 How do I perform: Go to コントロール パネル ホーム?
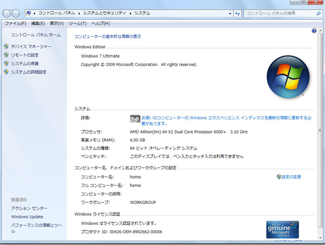click(x=36, y=35)
